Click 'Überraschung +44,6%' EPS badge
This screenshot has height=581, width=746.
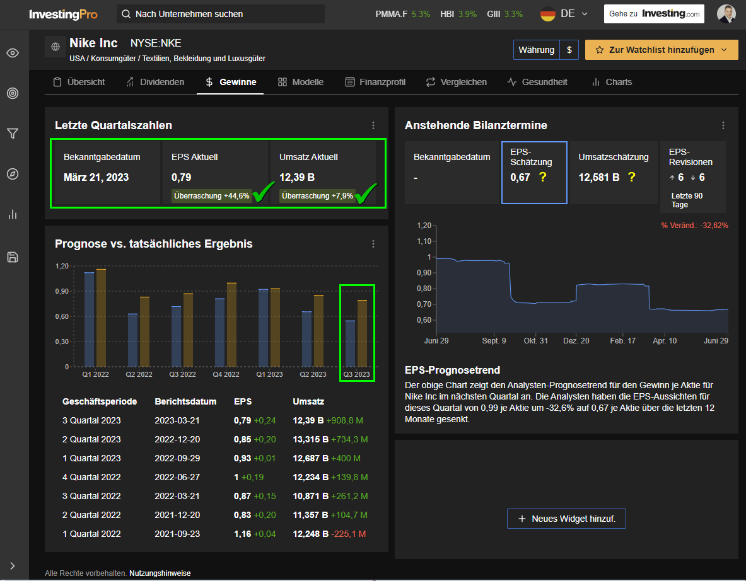click(212, 196)
